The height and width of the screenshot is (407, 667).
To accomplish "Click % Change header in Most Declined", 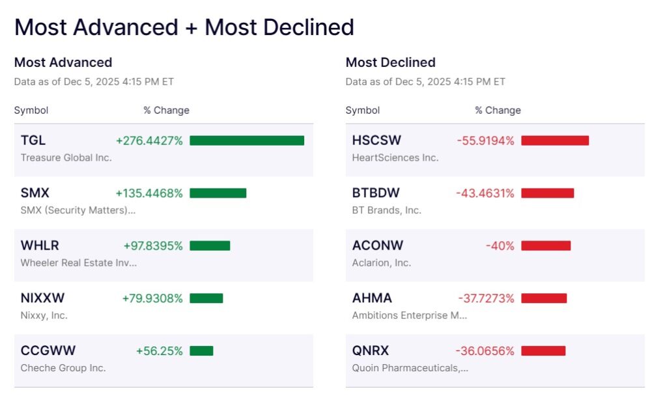I will (x=498, y=111).
